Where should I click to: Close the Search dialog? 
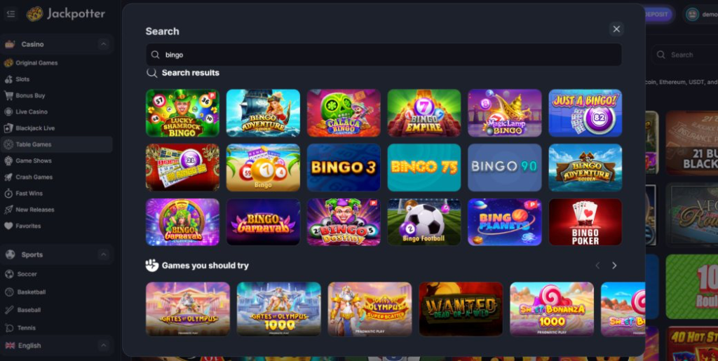click(x=616, y=29)
